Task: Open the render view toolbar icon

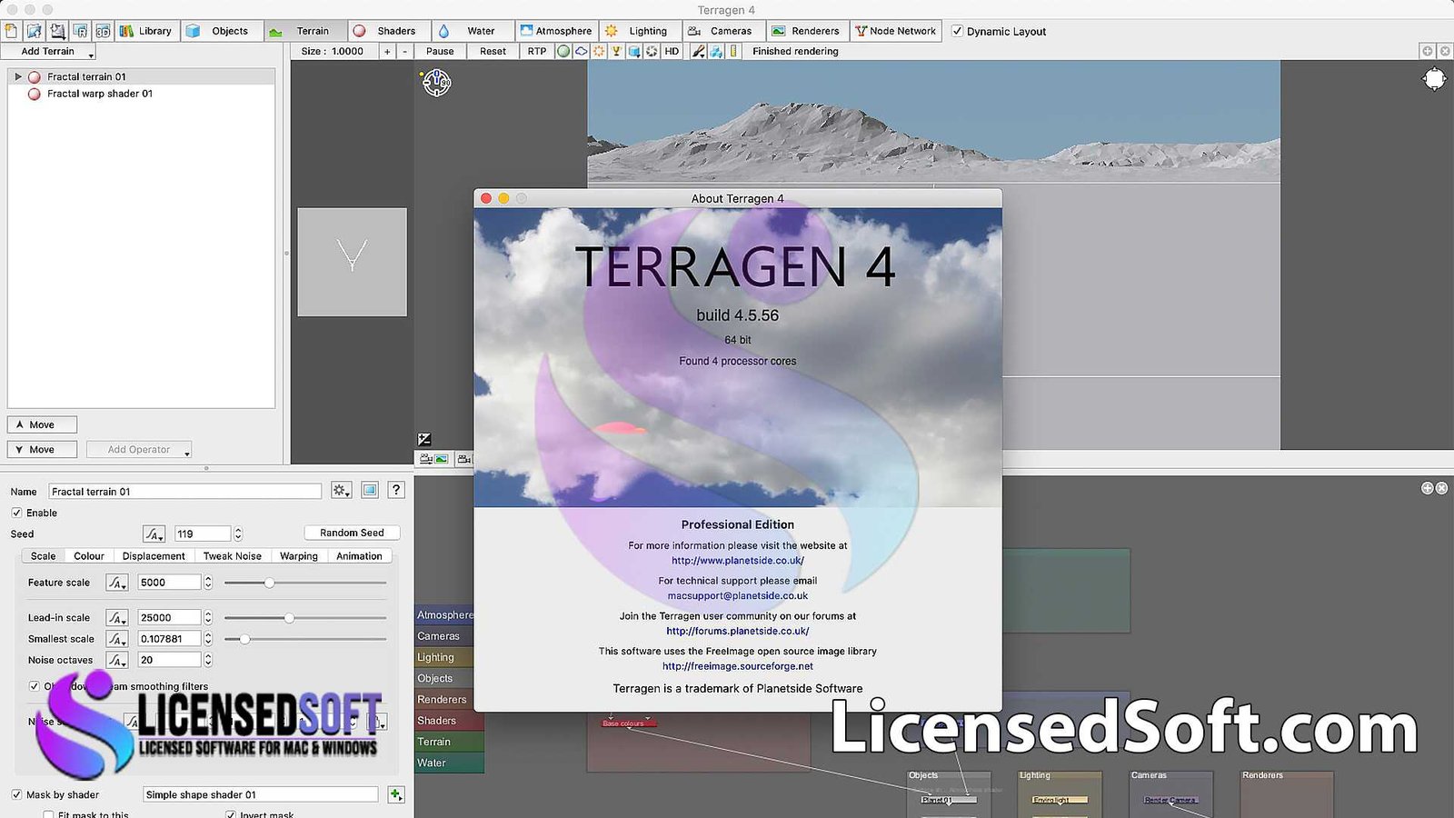Action: coord(80,31)
